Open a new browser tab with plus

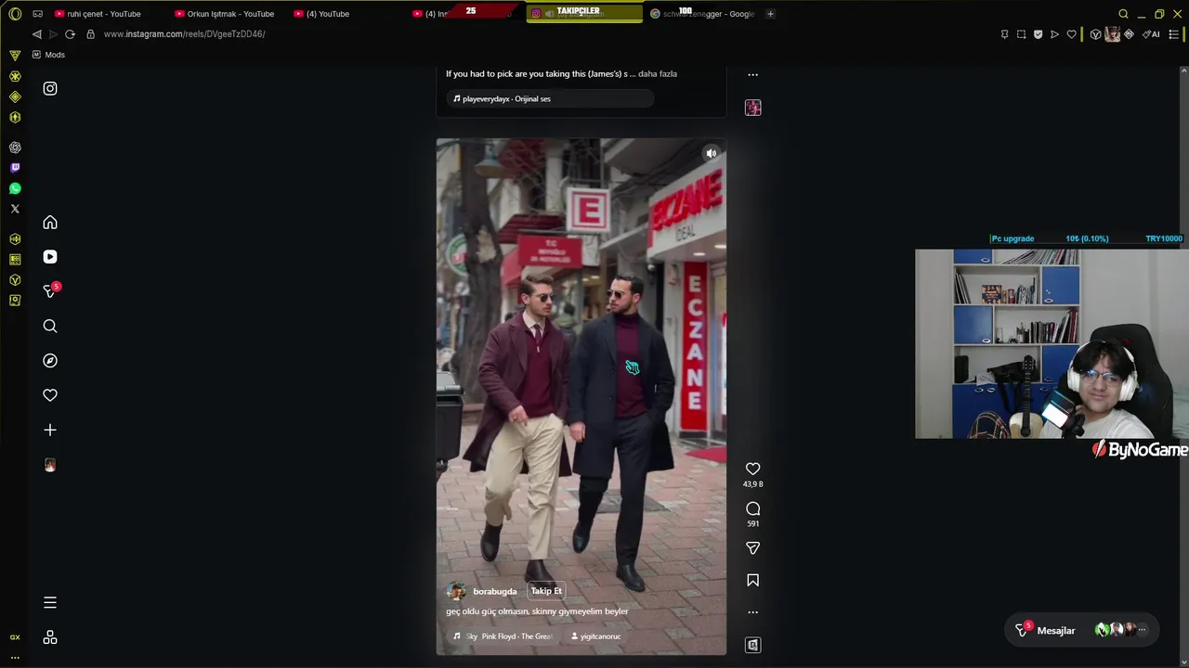[770, 14]
